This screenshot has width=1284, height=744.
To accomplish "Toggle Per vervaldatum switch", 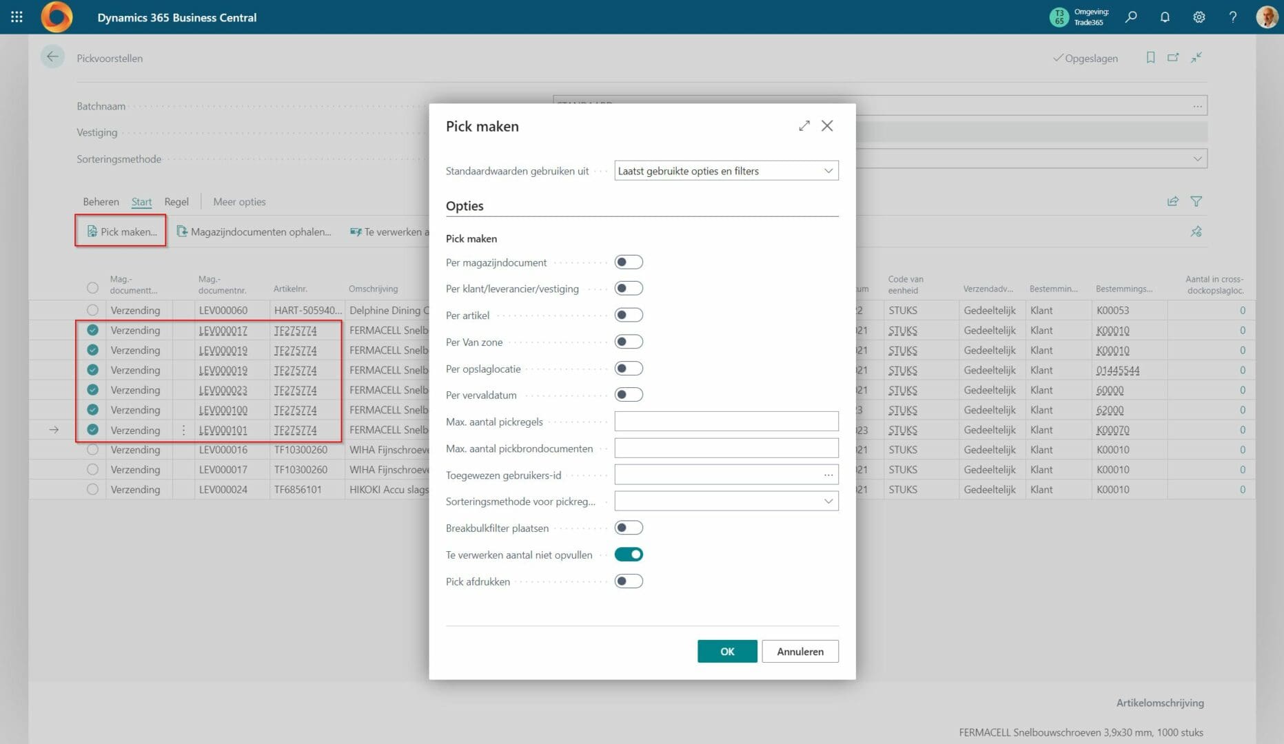I will (x=629, y=395).
